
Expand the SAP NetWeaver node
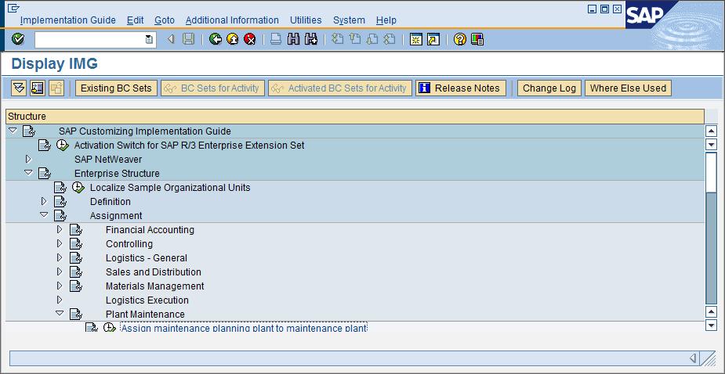[x=28, y=160]
